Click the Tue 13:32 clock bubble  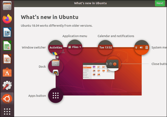point(106,47)
